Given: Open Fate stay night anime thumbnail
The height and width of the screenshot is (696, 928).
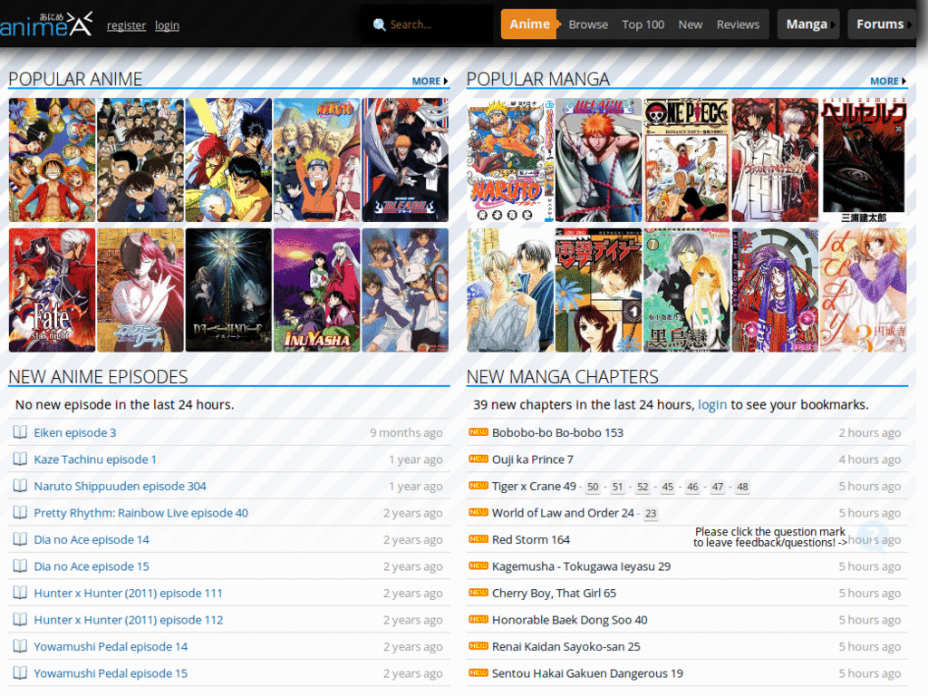Looking at the screenshot, I should (52, 290).
